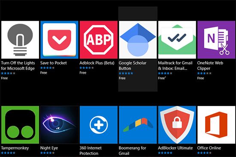Image resolution: width=236 pixels, height=157 pixels.
Task: Click the 'OneNote Web Clipper' title
Action: point(210,66)
